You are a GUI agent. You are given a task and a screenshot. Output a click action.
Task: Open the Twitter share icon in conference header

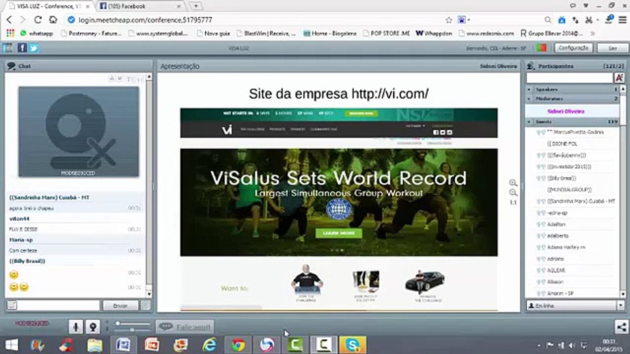coord(33,48)
